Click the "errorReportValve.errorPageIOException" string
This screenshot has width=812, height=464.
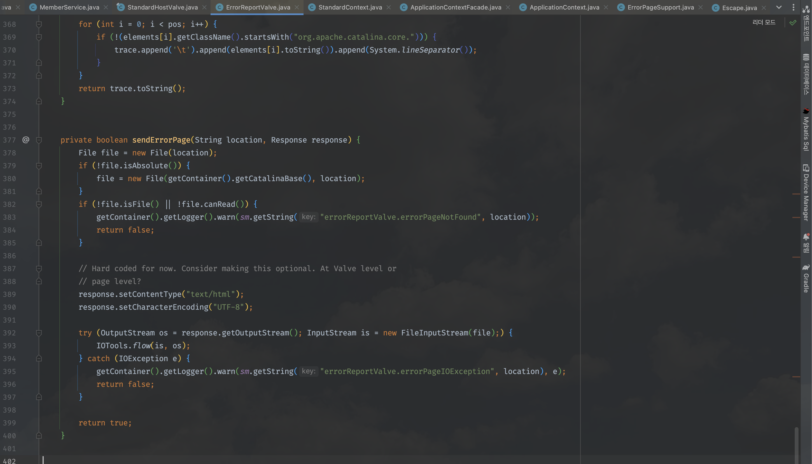[407, 371]
